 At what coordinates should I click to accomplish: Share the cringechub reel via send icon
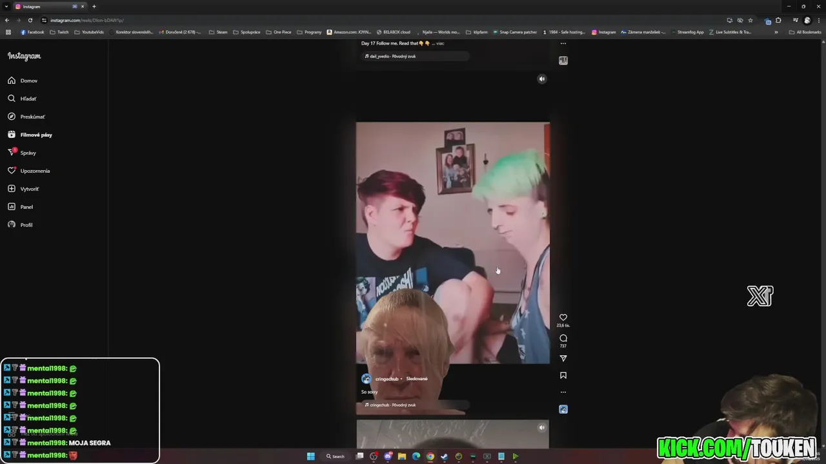tap(563, 358)
